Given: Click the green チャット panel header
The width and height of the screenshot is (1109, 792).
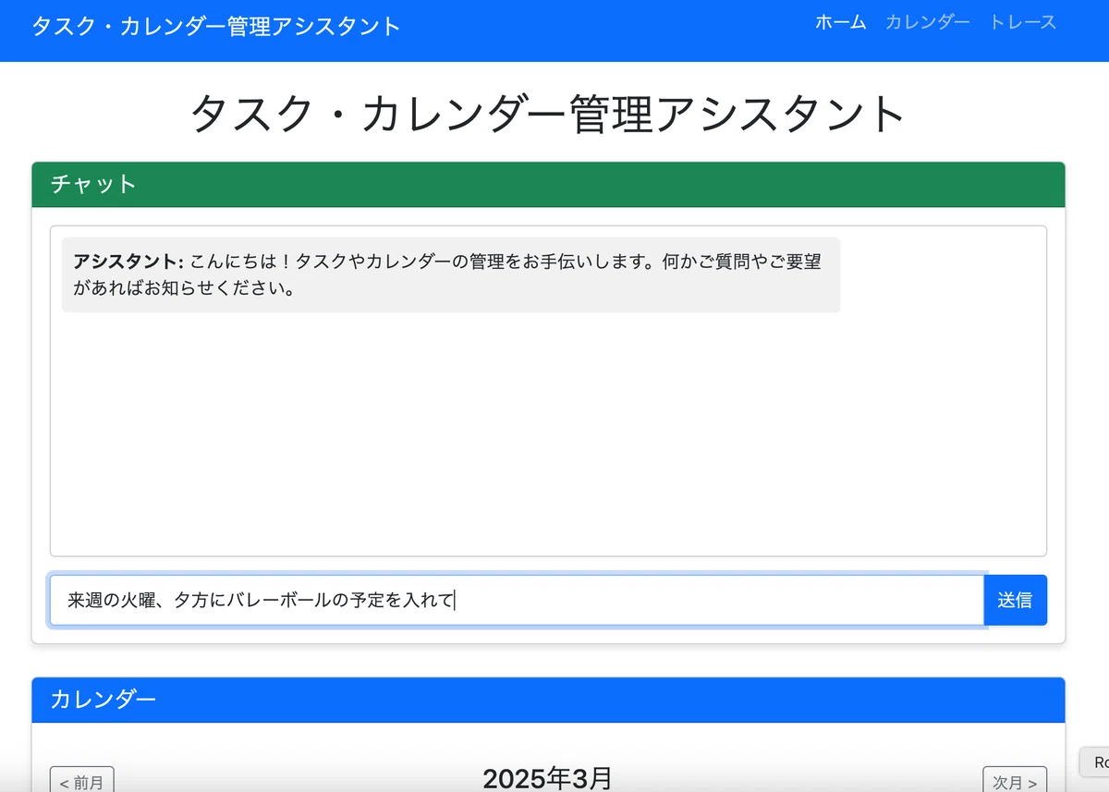Looking at the screenshot, I should coord(548,185).
